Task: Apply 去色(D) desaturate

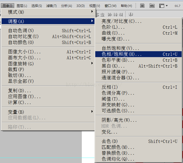Action: 138,141
